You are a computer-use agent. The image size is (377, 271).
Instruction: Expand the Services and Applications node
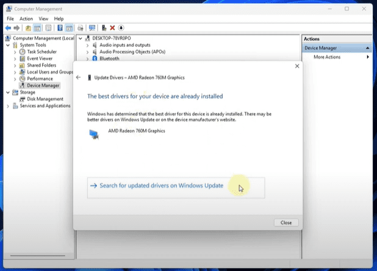[x=8, y=106]
